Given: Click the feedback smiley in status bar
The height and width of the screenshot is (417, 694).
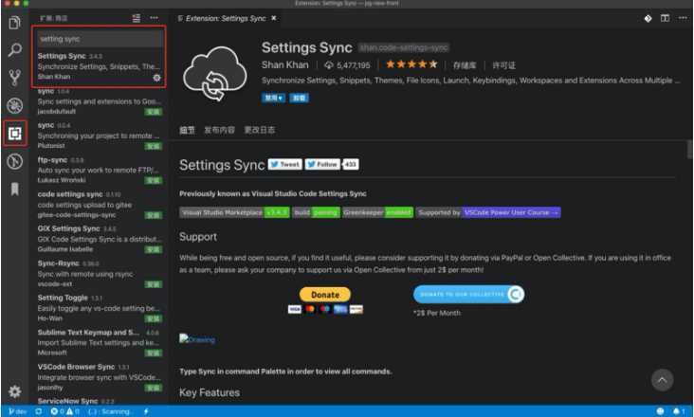Looking at the screenshot, I should click(x=660, y=411).
